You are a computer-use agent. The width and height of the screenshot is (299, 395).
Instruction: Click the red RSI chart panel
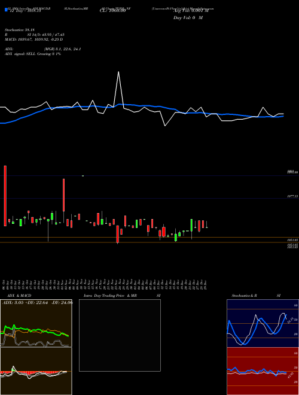pyautogui.click(x=263, y=371)
